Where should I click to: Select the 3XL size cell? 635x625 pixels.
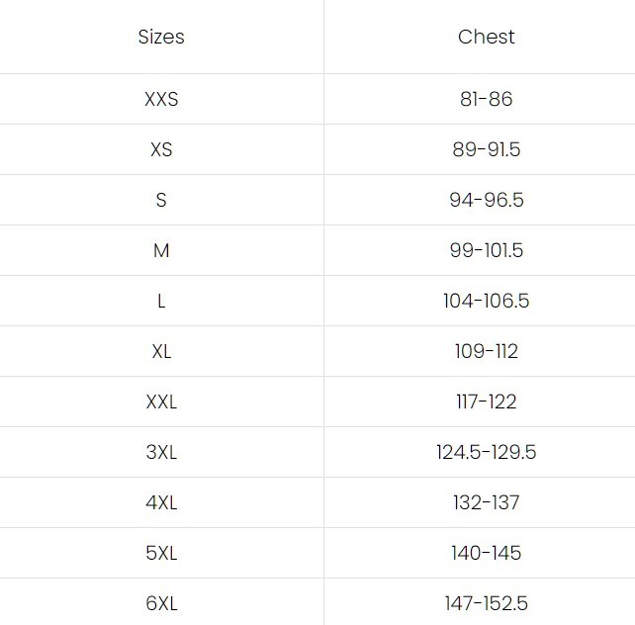pos(161,452)
